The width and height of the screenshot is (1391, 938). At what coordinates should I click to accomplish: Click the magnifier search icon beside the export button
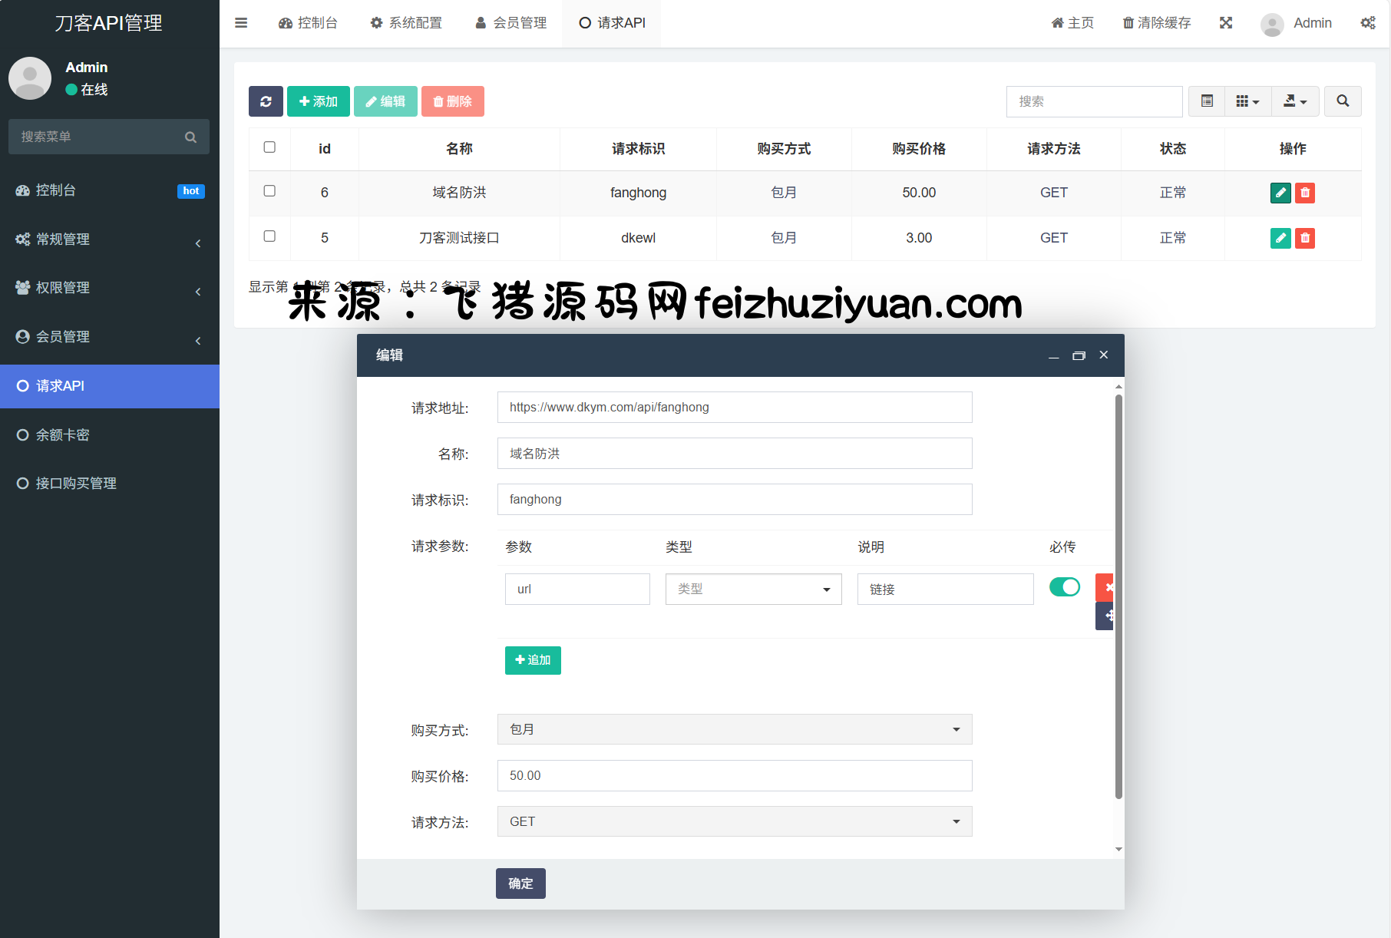(x=1342, y=101)
